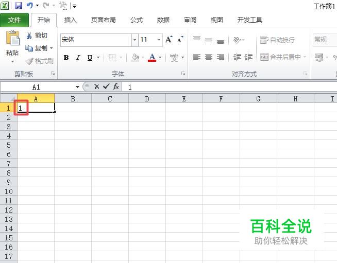The image size is (337, 263).
Task: Click the Save icon in quick access toolbar
Action: click(19, 6)
